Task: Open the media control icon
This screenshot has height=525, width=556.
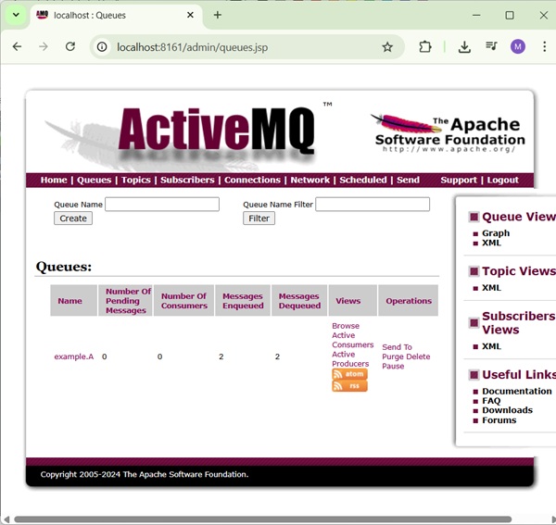Action: 491,46
